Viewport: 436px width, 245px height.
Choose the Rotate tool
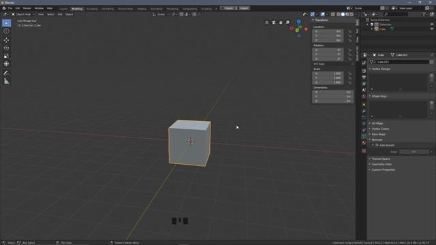(6, 48)
